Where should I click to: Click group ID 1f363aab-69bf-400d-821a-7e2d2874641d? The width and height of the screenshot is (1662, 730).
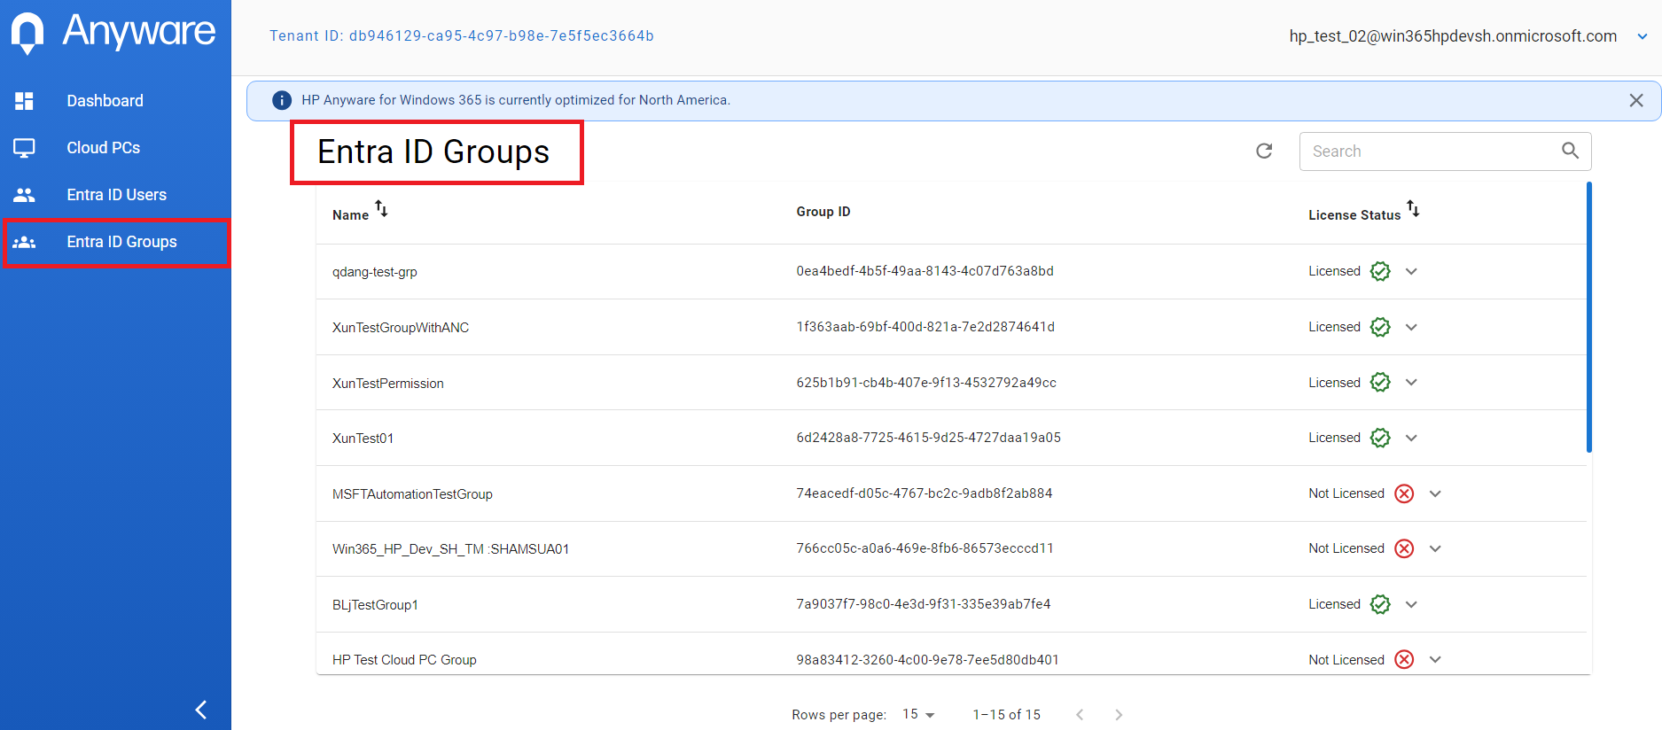click(925, 327)
